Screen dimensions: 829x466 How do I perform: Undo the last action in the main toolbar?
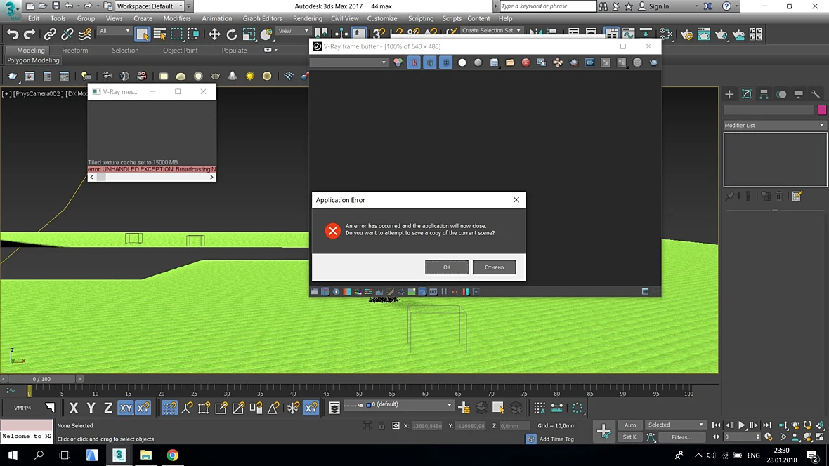(x=12, y=34)
